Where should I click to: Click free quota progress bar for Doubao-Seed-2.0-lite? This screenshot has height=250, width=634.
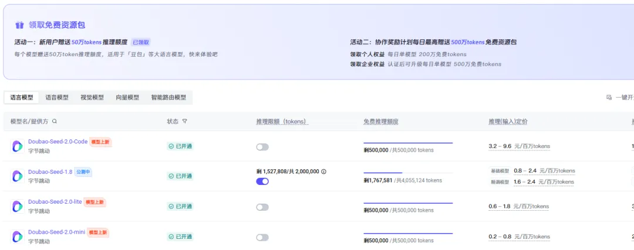tap(408, 203)
